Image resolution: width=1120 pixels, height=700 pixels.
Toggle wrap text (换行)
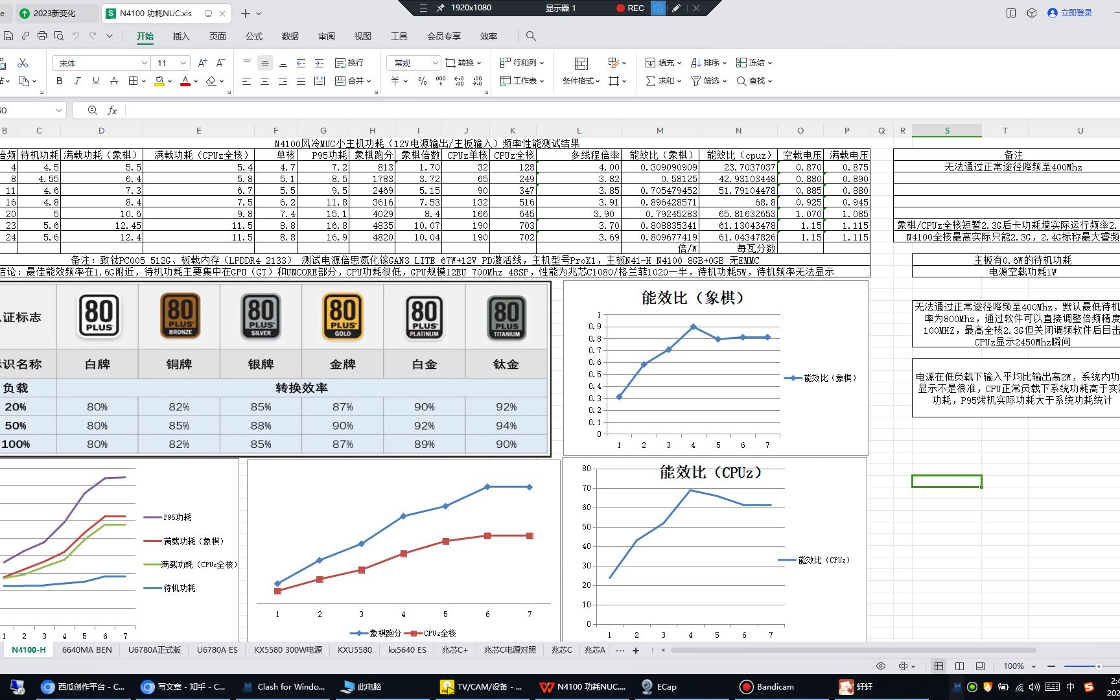tap(349, 63)
